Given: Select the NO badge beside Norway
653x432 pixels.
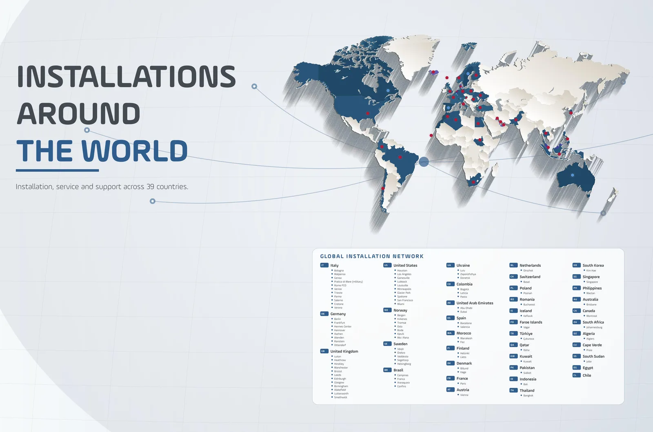Looking at the screenshot, I should tap(387, 310).
